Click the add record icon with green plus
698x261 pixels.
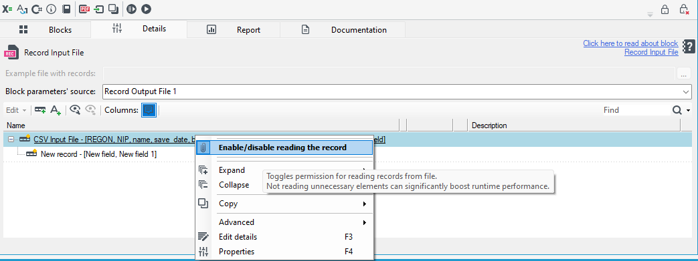(40, 110)
